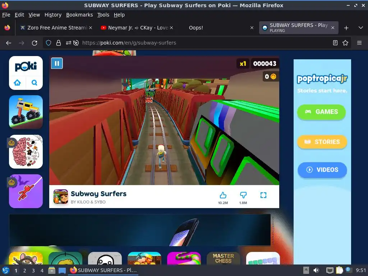Open the system start menu icon
This screenshot has width=368, height=276.
6,271
